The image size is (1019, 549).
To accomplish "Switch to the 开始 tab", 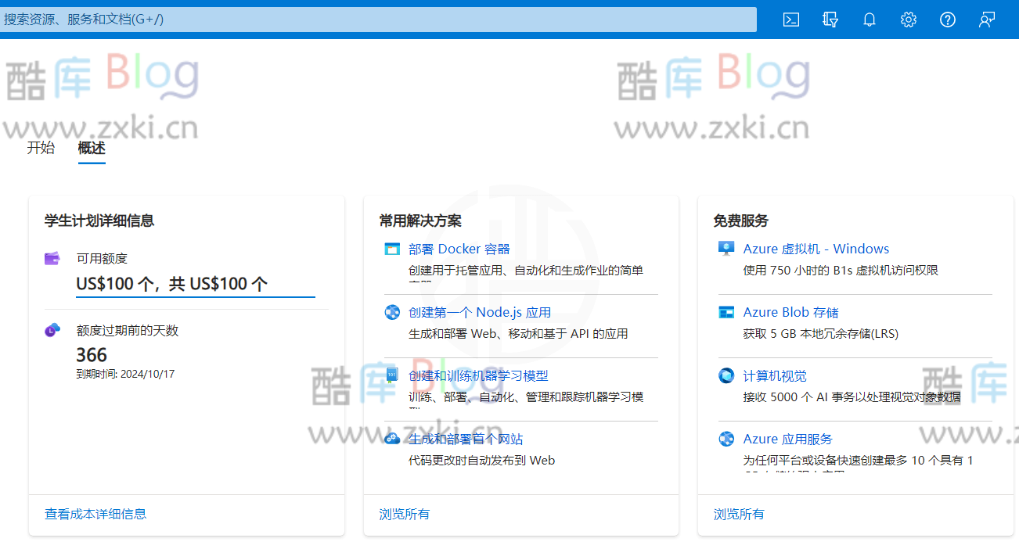I will click(x=40, y=148).
